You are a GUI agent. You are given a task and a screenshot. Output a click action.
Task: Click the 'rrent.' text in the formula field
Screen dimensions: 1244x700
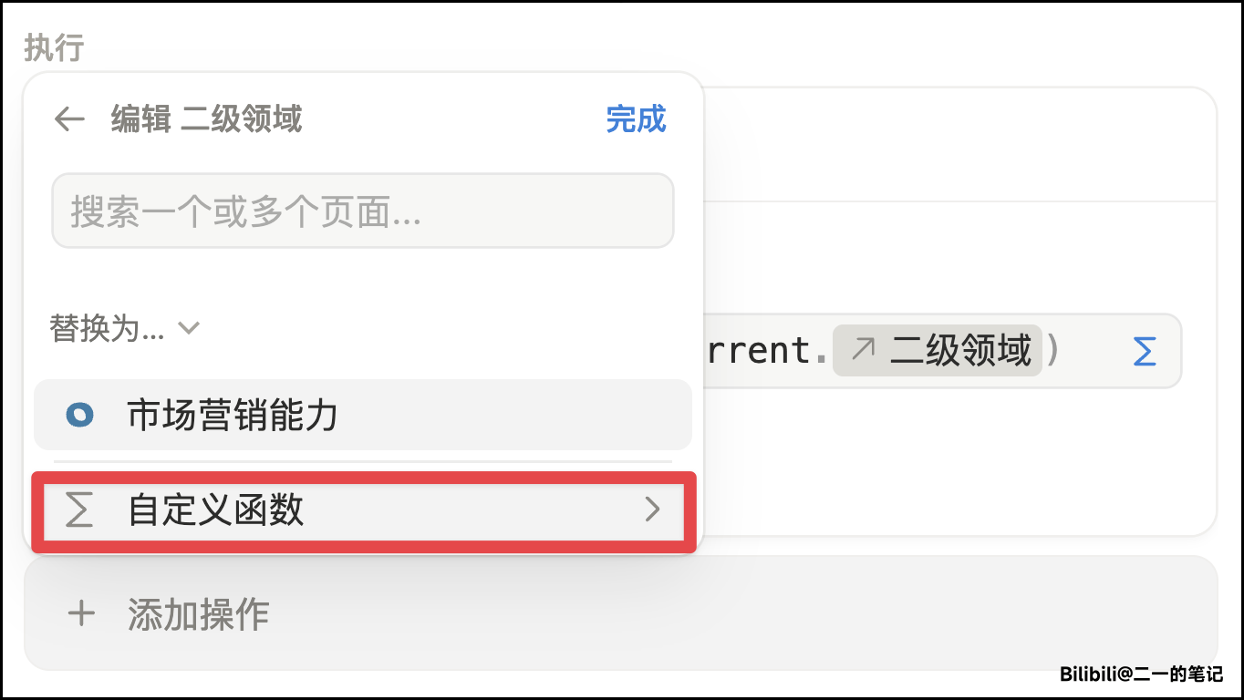click(759, 351)
